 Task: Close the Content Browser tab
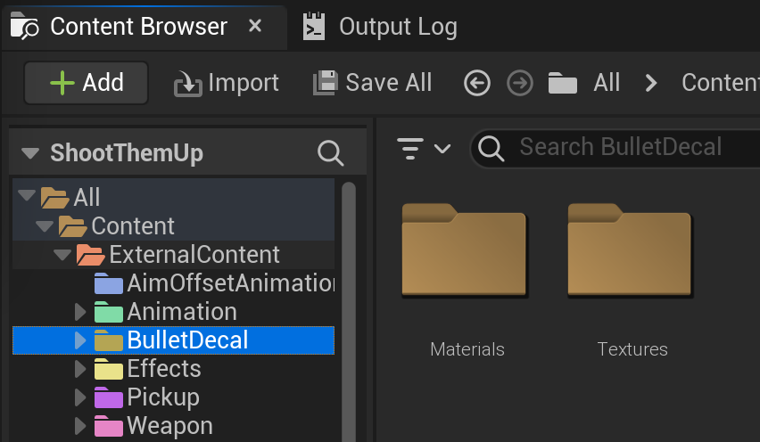[x=255, y=25]
